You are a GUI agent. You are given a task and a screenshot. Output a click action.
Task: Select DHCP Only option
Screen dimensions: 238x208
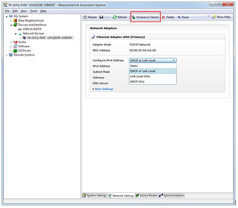pos(153,81)
